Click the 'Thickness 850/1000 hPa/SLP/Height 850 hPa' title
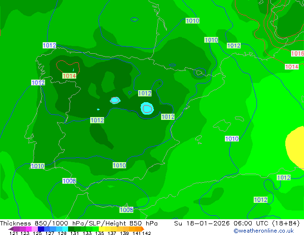This screenshot has height=235, width=304. (79, 223)
